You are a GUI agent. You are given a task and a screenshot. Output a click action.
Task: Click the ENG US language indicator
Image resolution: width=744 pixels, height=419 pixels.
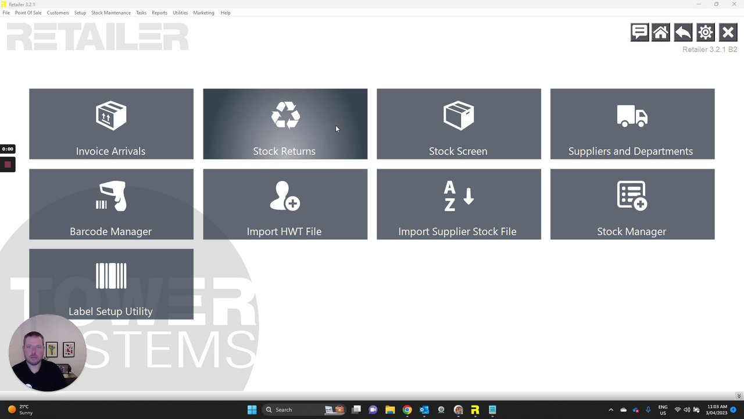663,410
